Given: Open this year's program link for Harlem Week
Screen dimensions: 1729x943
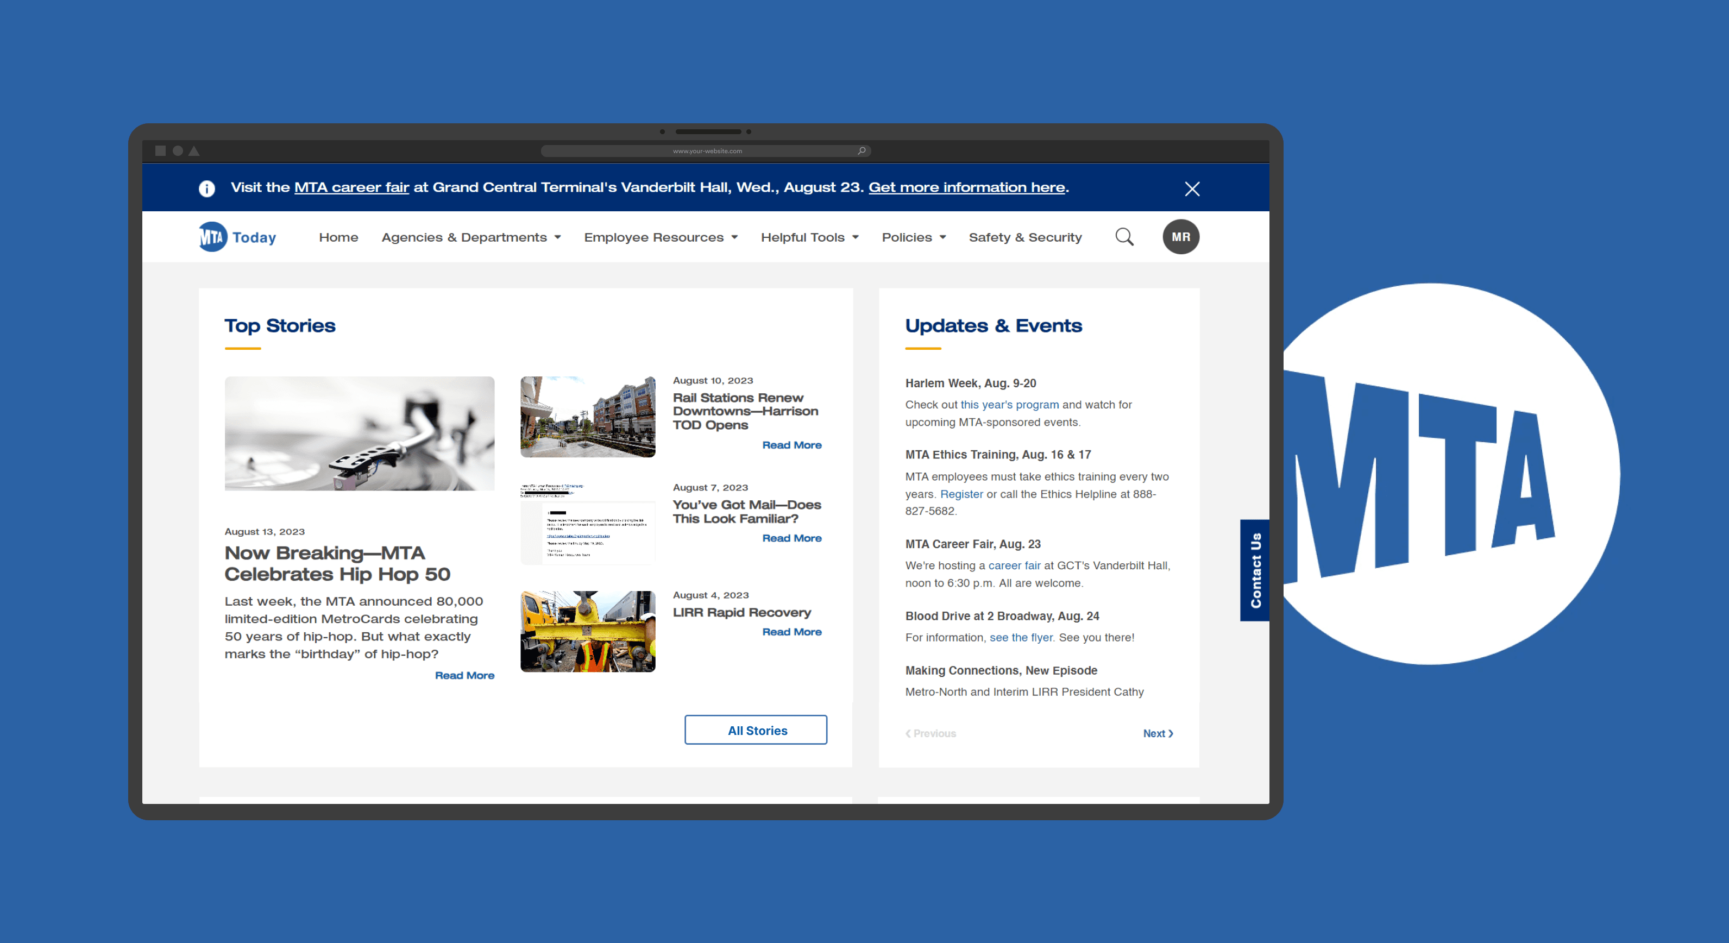Looking at the screenshot, I should click(1009, 404).
